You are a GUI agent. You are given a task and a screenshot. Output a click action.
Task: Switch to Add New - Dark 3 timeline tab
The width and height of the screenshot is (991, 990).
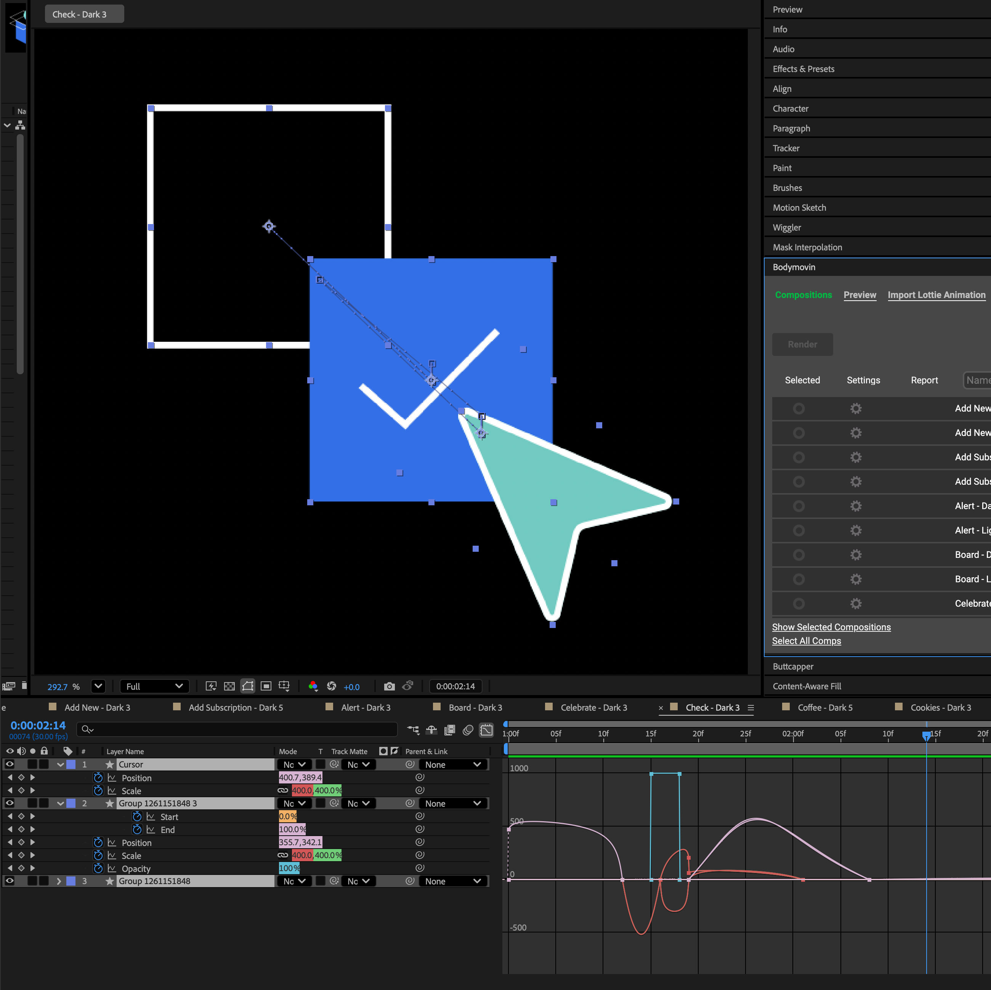tap(97, 708)
